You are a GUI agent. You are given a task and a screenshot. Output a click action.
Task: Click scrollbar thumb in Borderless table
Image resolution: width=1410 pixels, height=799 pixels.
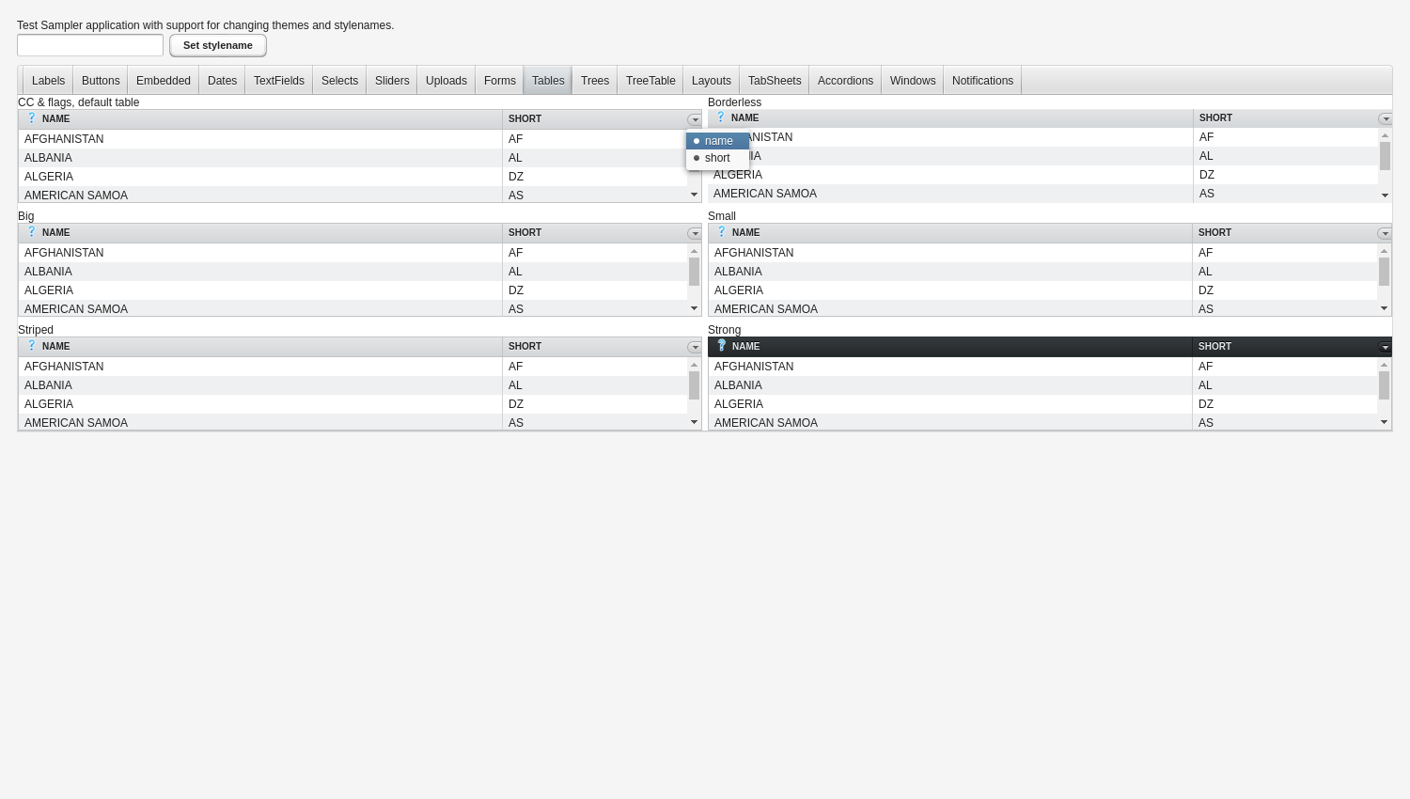tap(1385, 156)
